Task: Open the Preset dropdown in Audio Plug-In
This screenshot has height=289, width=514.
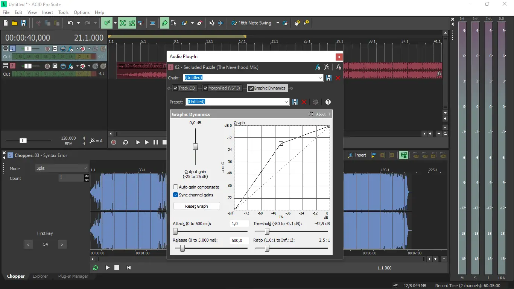Action: click(286, 102)
